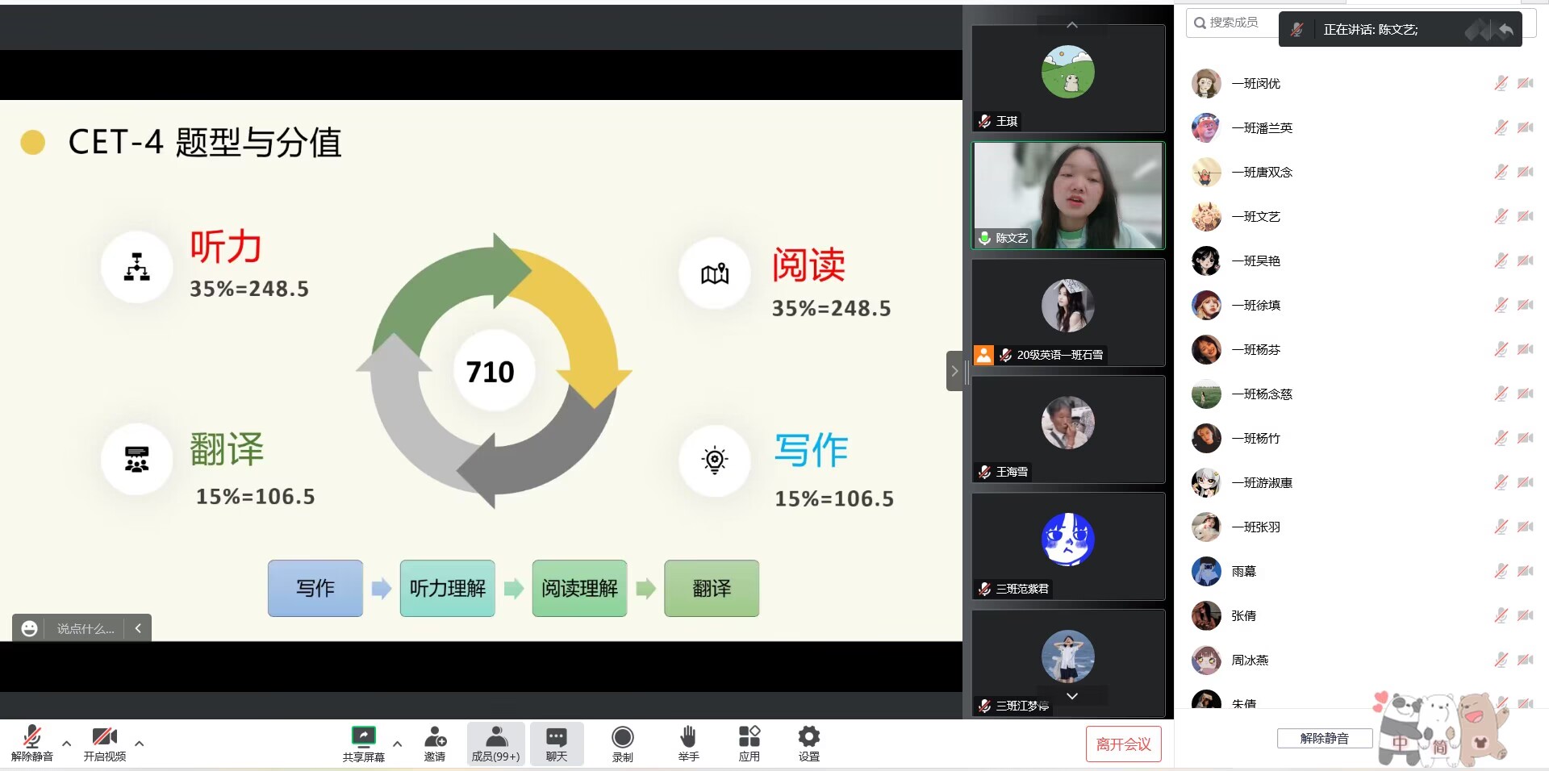Toggle camera for 一班杨芬
Screen dimensions: 1549x771
pos(1525,349)
